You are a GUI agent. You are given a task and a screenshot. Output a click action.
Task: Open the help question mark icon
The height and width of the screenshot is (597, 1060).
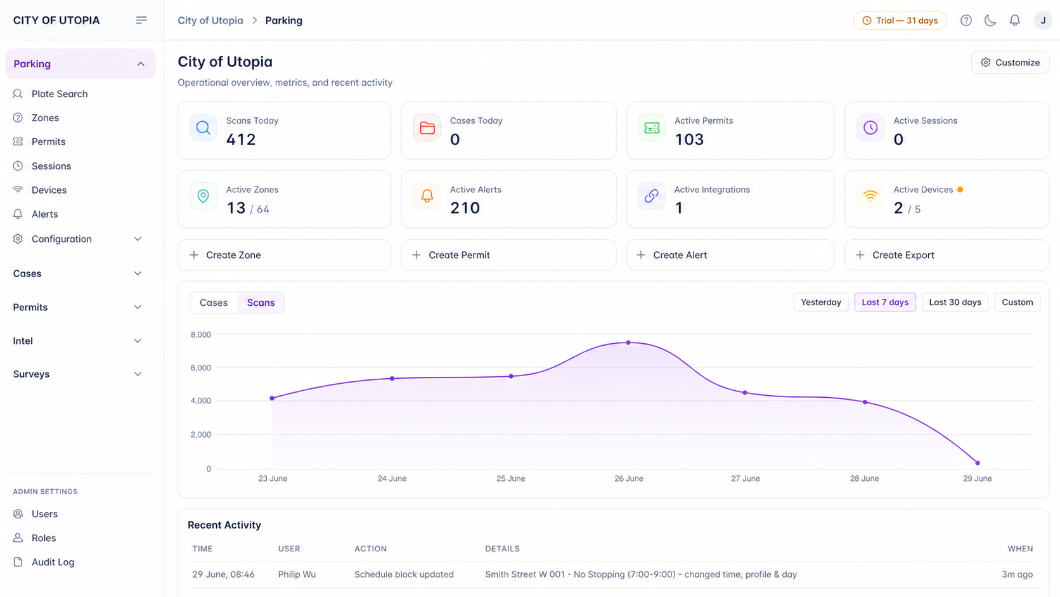(x=966, y=20)
